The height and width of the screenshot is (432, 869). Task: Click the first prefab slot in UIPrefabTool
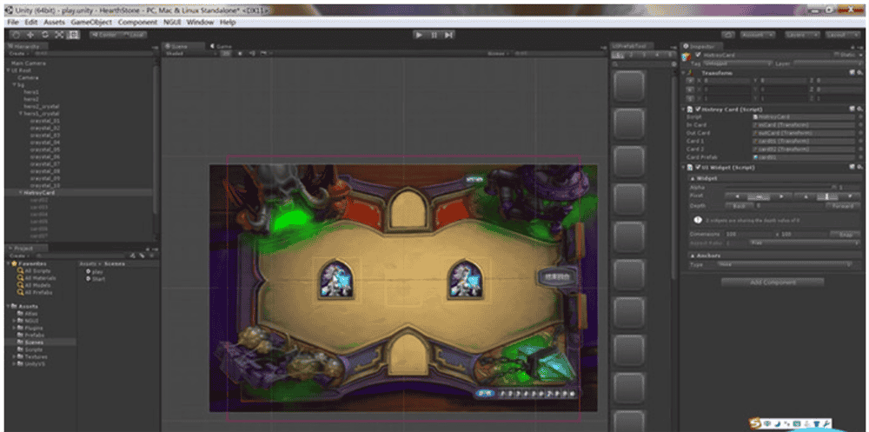click(629, 86)
